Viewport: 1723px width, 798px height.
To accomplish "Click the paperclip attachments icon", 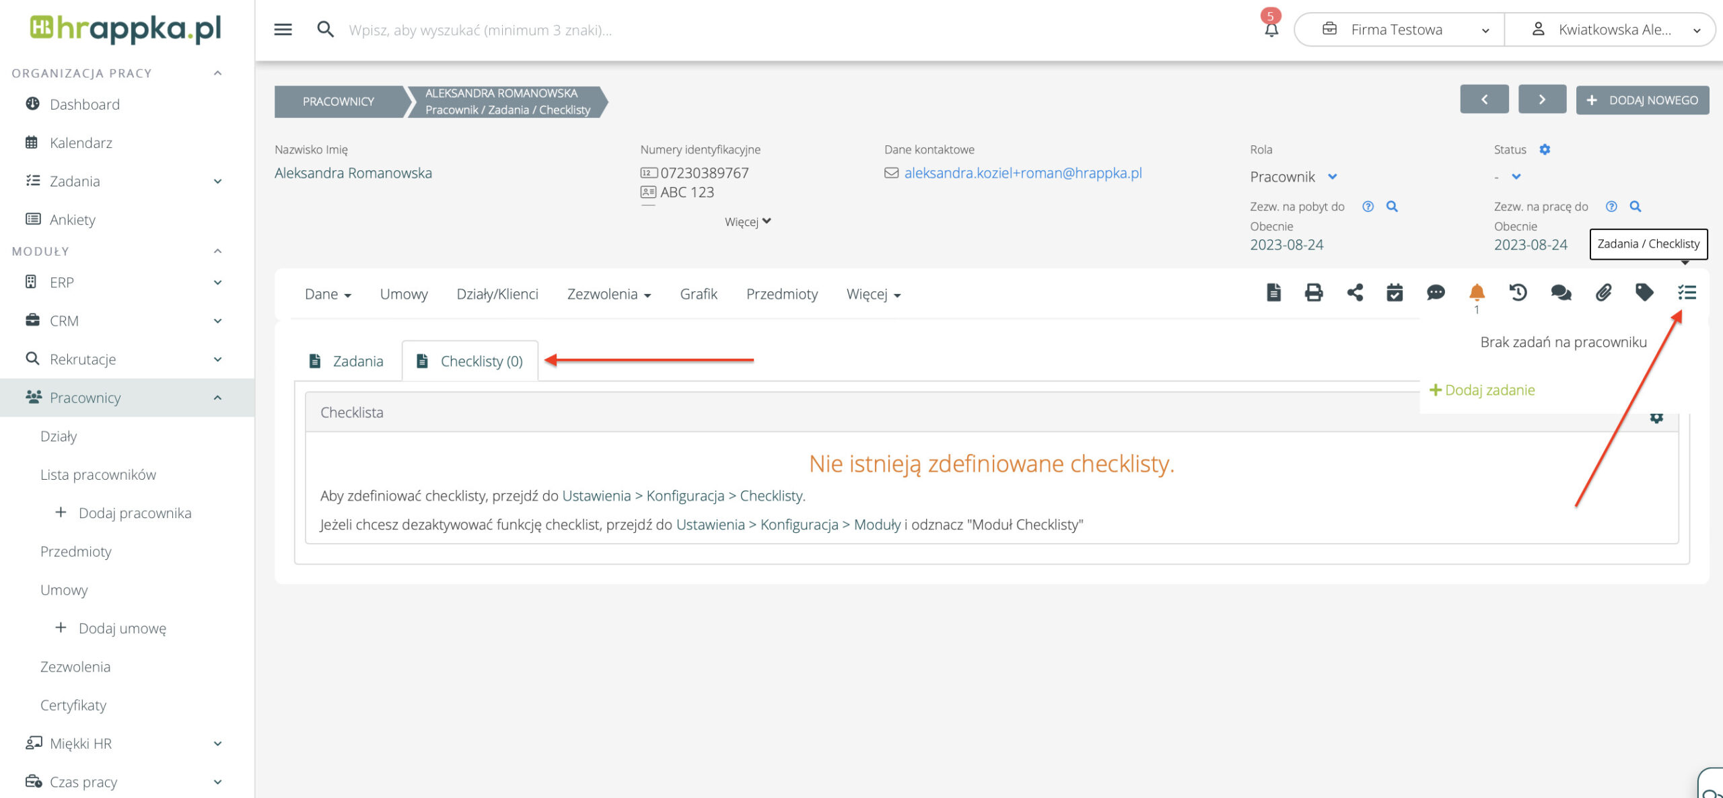I will point(1603,293).
